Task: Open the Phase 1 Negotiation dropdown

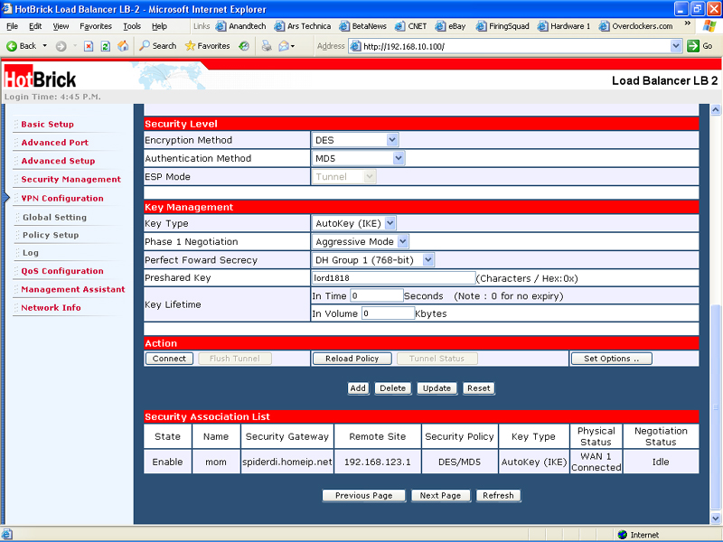Action: tap(360, 241)
